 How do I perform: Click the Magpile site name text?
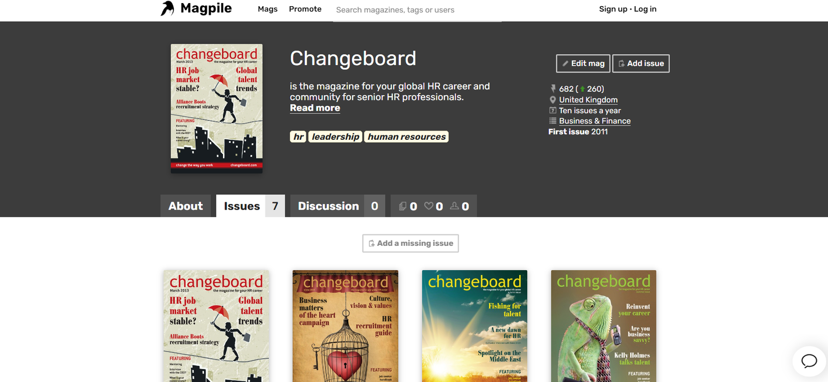pyautogui.click(x=206, y=8)
